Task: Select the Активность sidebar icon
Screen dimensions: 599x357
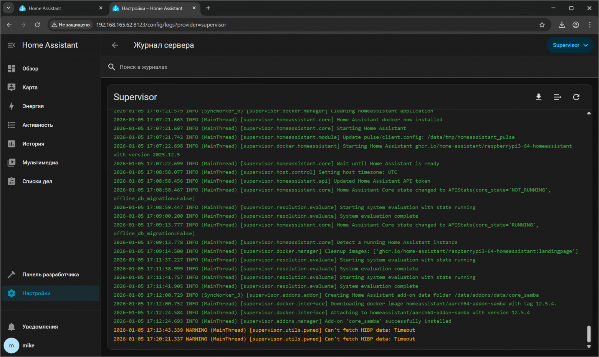Action: [12, 125]
